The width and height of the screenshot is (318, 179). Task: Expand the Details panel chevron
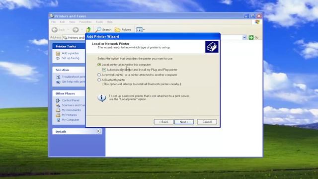(x=98, y=131)
